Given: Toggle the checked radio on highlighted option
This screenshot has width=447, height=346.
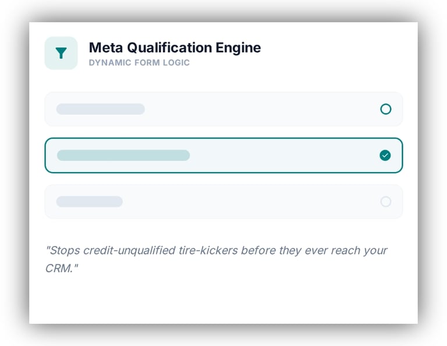Looking at the screenshot, I should coord(385,155).
